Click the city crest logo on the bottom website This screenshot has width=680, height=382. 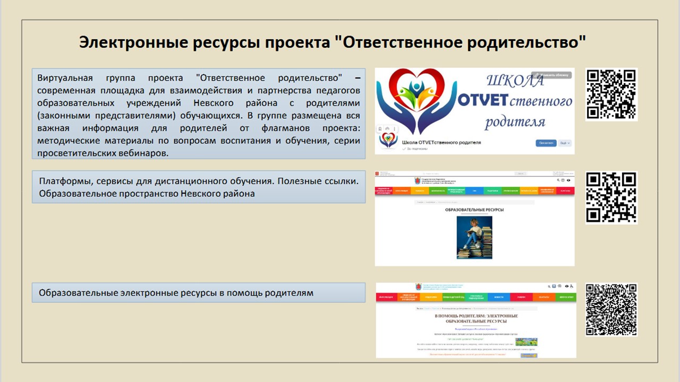pos(419,286)
